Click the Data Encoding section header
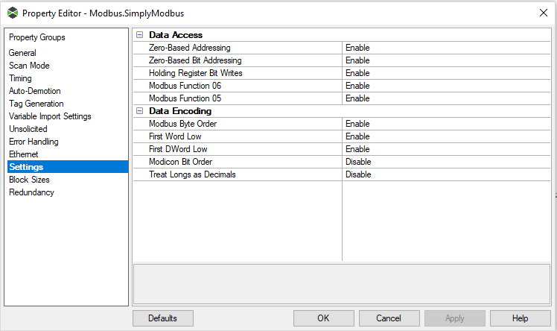This screenshot has height=331, width=557. point(180,111)
